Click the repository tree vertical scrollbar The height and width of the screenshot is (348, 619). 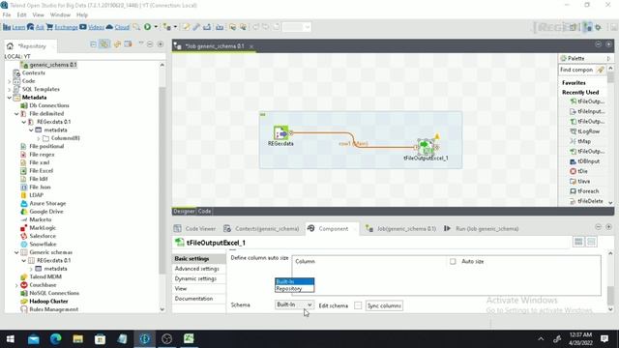[x=162, y=180]
